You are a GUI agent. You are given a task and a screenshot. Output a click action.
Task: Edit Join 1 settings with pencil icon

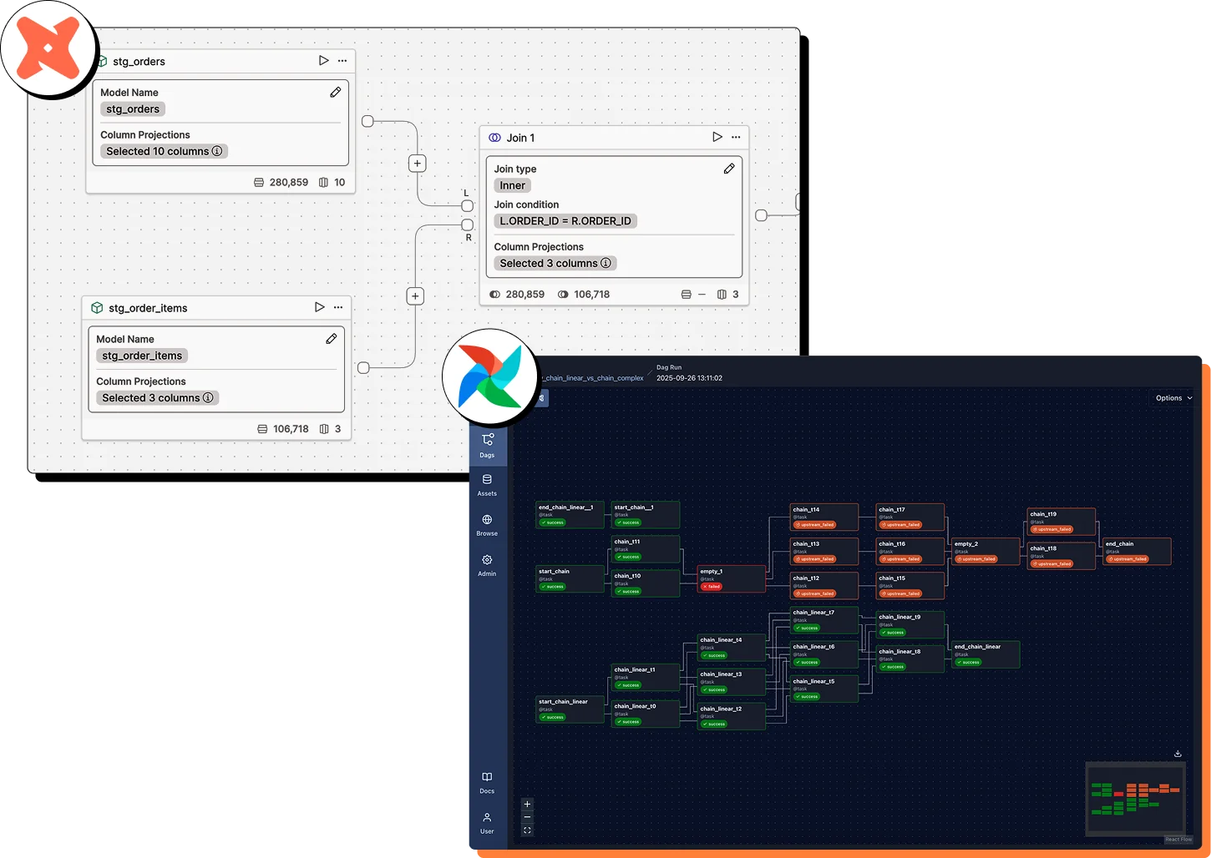(728, 169)
